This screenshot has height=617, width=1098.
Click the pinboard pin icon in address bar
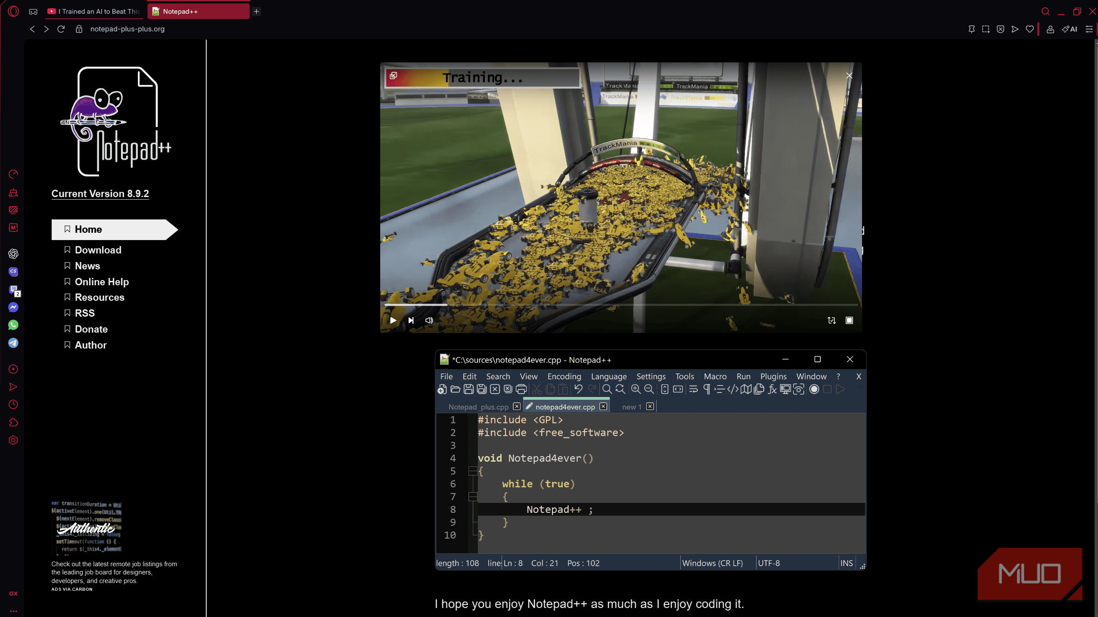(x=971, y=29)
